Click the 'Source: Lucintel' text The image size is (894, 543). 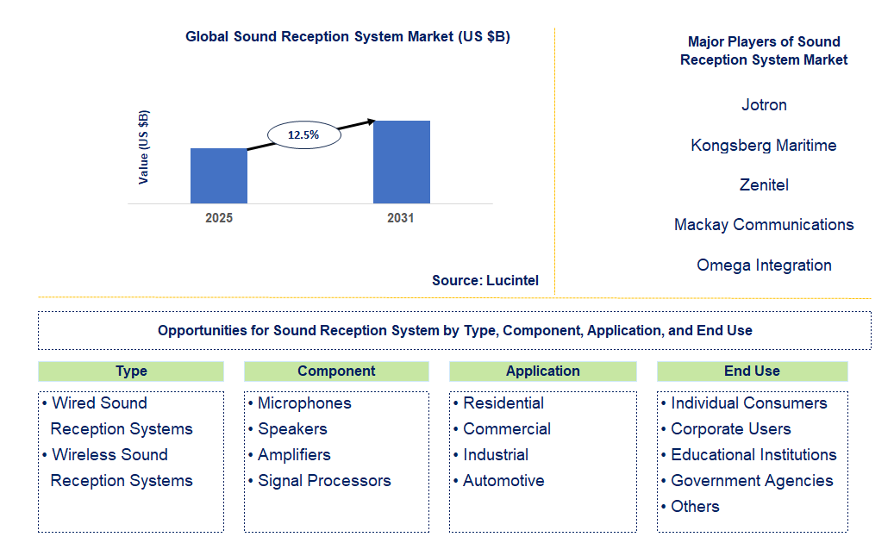[485, 280]
